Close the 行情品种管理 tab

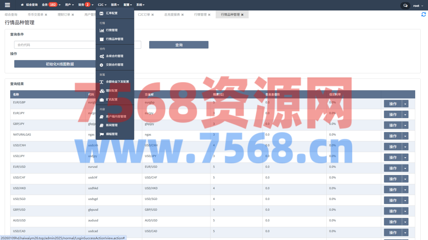[x=242, y=15]
